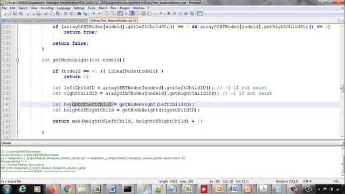Undo the last edit via toolbar

pos(65,13)
